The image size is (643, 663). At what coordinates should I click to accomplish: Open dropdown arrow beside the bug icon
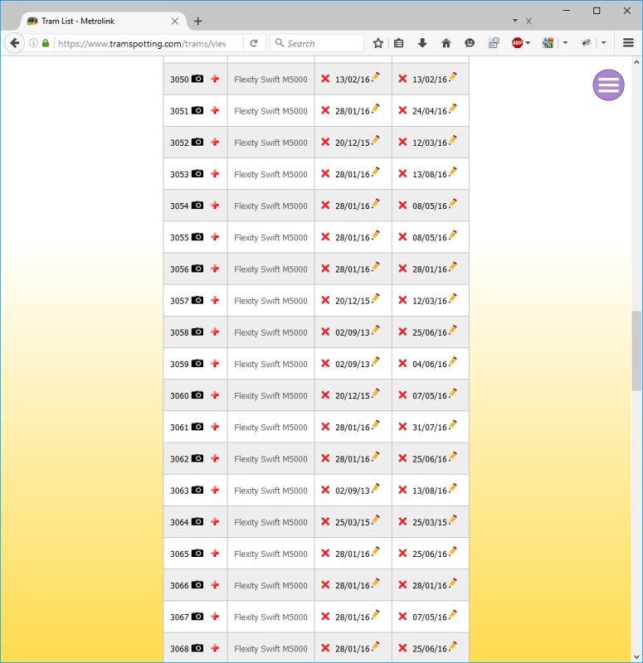[604, 43]
